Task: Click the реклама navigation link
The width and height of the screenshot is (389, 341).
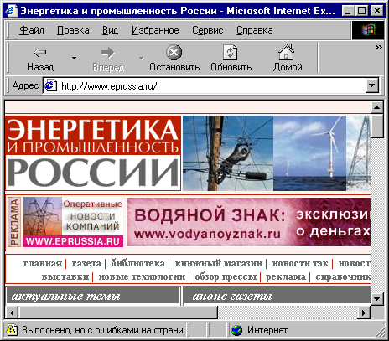Action: click(x=286, y=276)
